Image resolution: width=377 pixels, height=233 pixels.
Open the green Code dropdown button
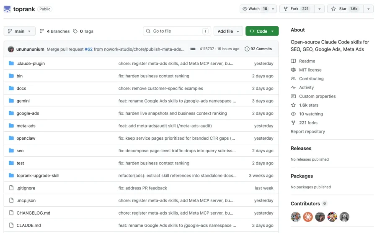pyautogui.click(x=262, y=31)
